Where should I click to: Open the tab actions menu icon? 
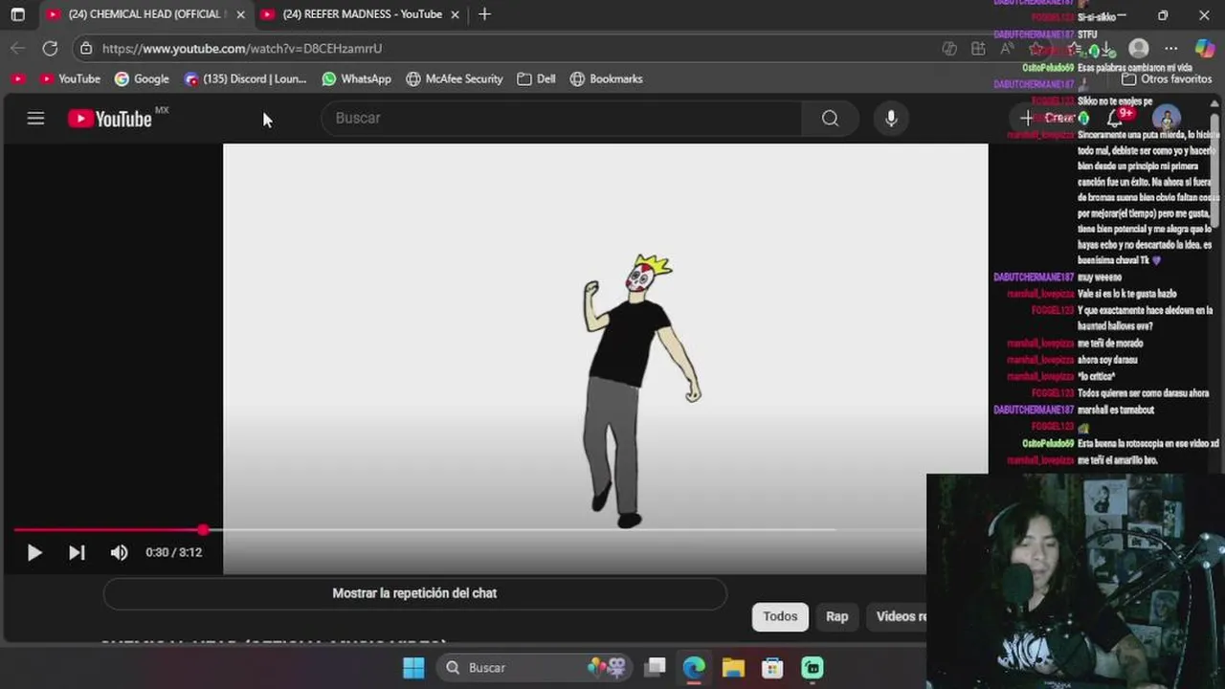pos(17,14)
